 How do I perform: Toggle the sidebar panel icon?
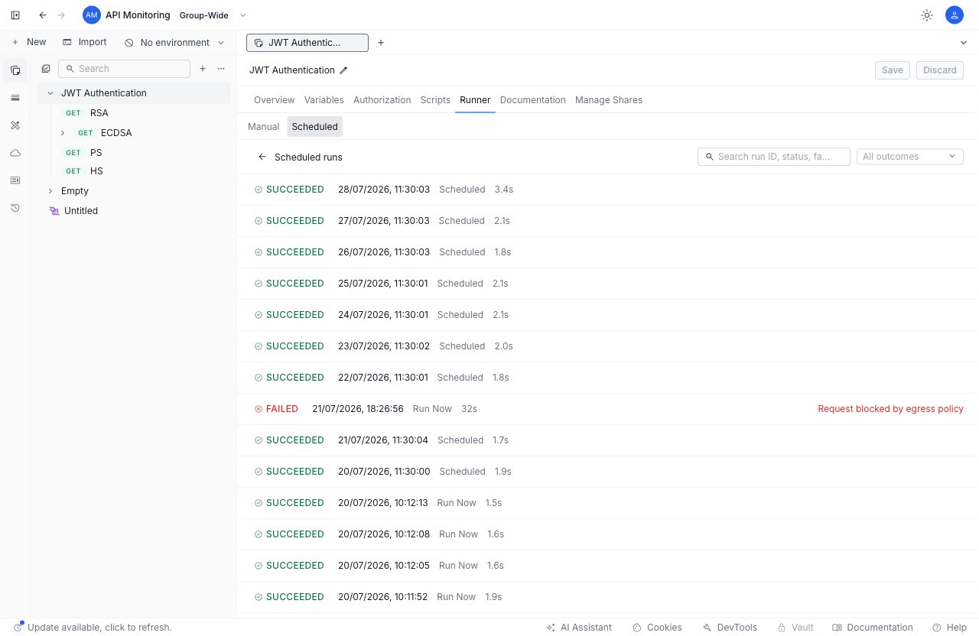15,15
